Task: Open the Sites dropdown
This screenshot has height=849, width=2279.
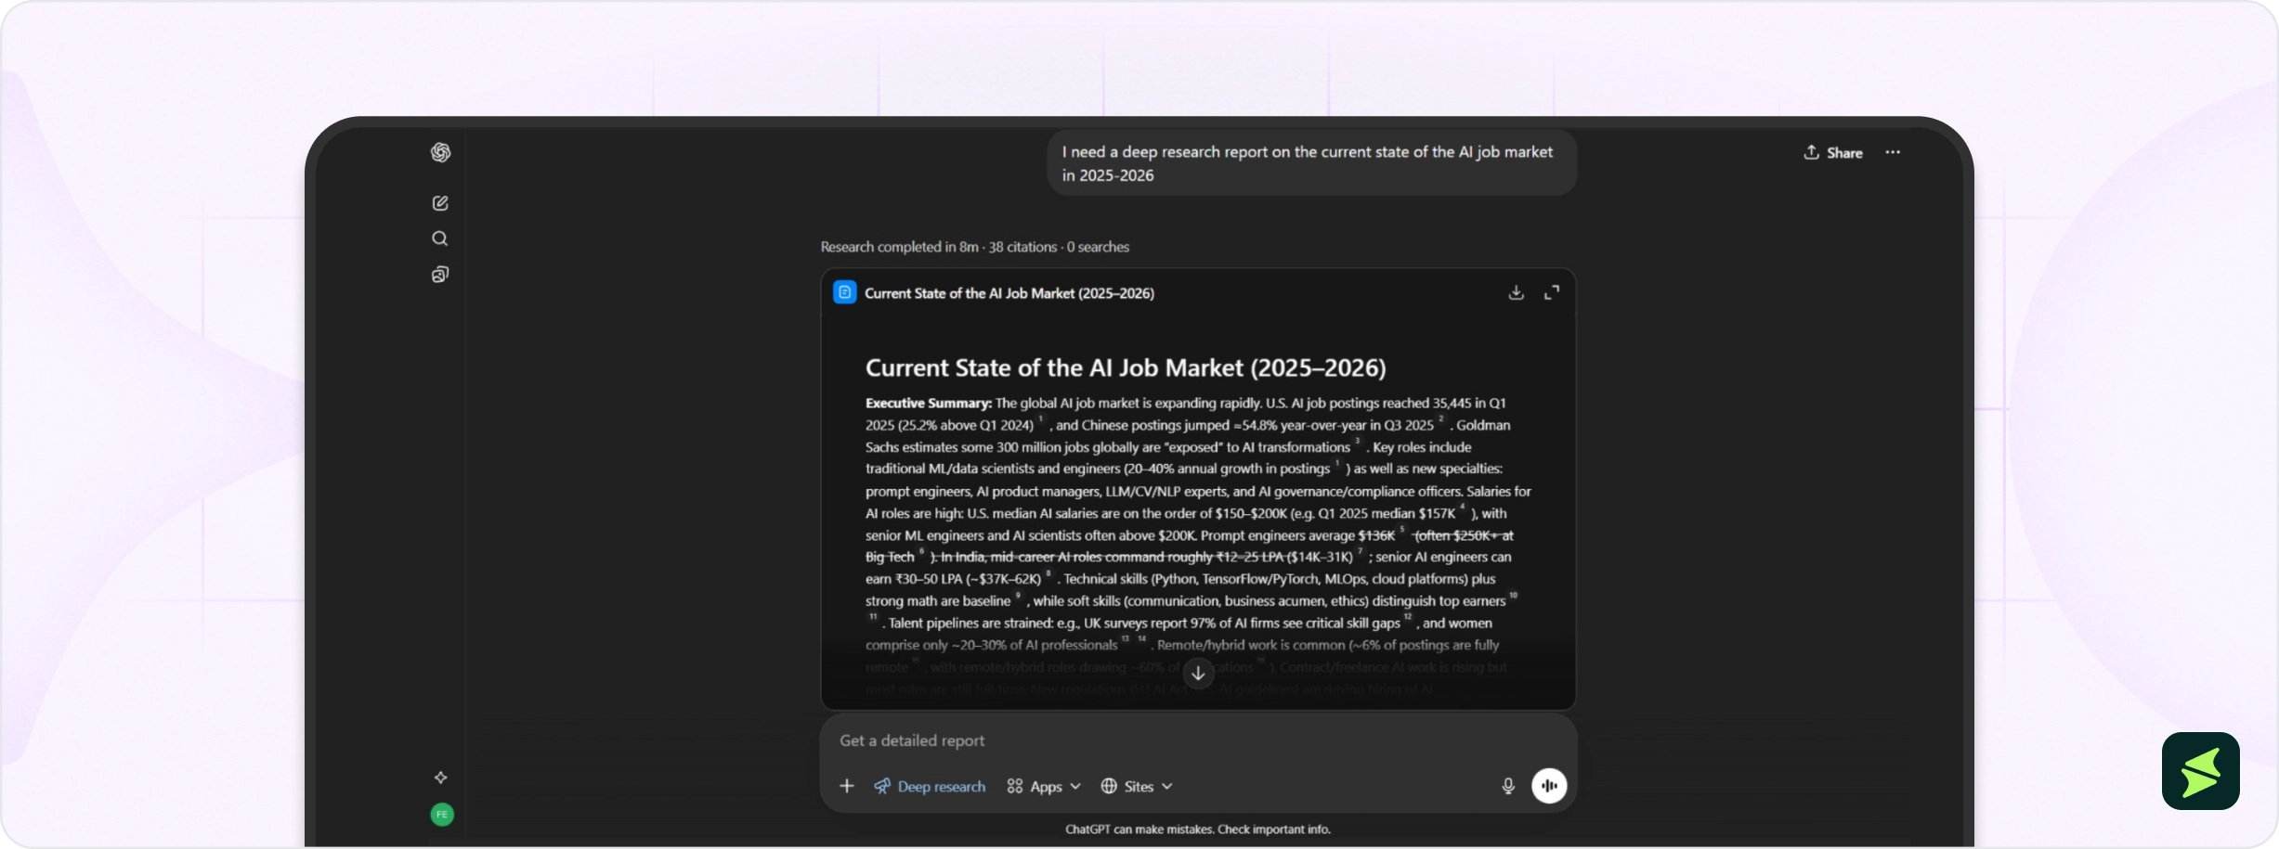Action: coord(1137,787)
